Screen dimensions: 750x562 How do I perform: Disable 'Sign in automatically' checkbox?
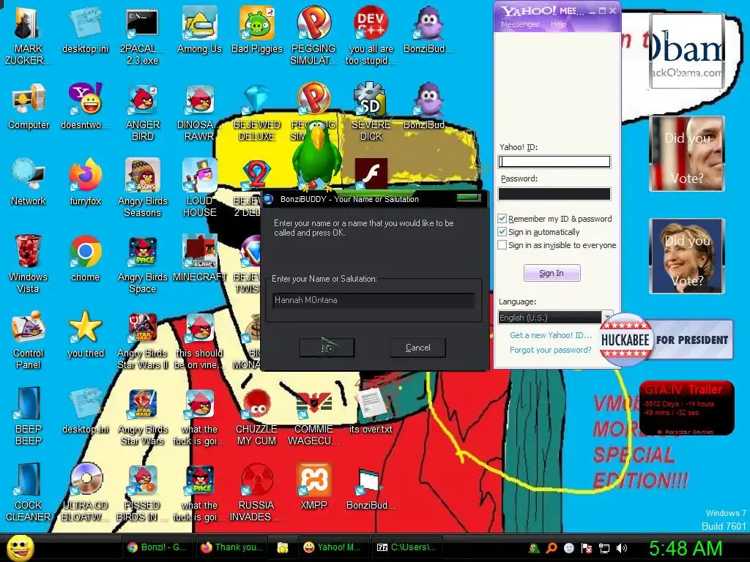tap(502, 232)
